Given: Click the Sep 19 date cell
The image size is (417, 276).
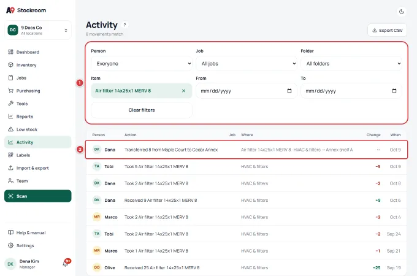Looking at the screenshot, I should 394,267.
